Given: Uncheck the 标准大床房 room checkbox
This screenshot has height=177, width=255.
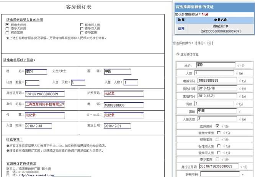Looking at the screenshot, I should (7, 25).
